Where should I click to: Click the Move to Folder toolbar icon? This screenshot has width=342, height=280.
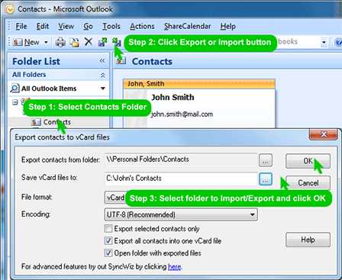pos(75,42)
